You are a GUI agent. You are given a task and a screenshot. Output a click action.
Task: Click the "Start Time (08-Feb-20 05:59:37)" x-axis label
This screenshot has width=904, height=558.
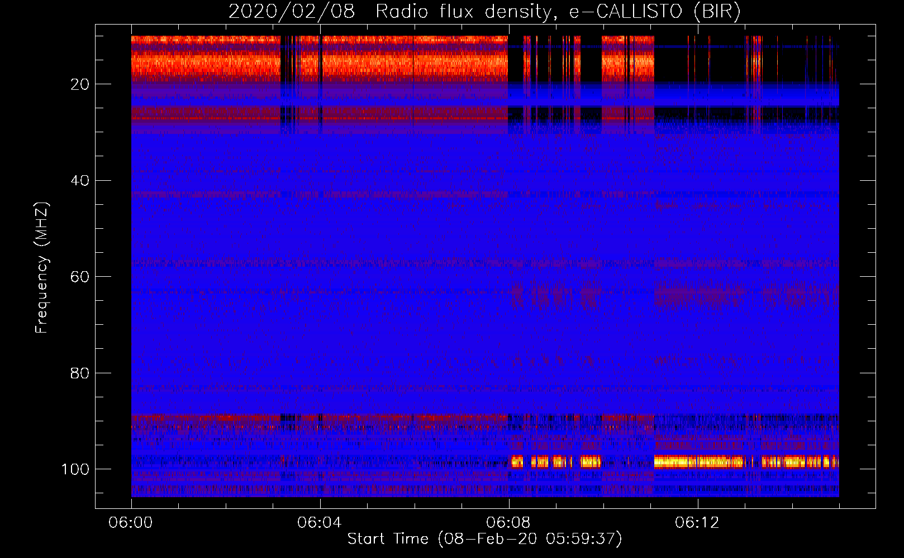click(484, 539)
